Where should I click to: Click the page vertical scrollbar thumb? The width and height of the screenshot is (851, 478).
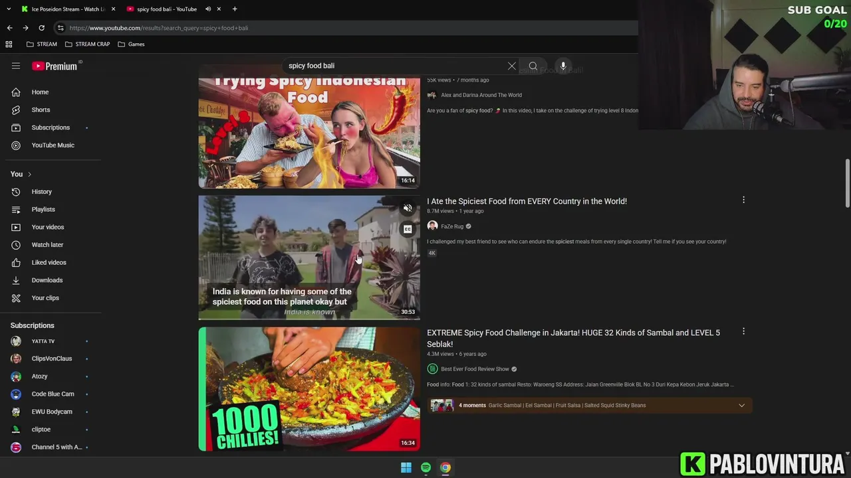tap(847, 183)
